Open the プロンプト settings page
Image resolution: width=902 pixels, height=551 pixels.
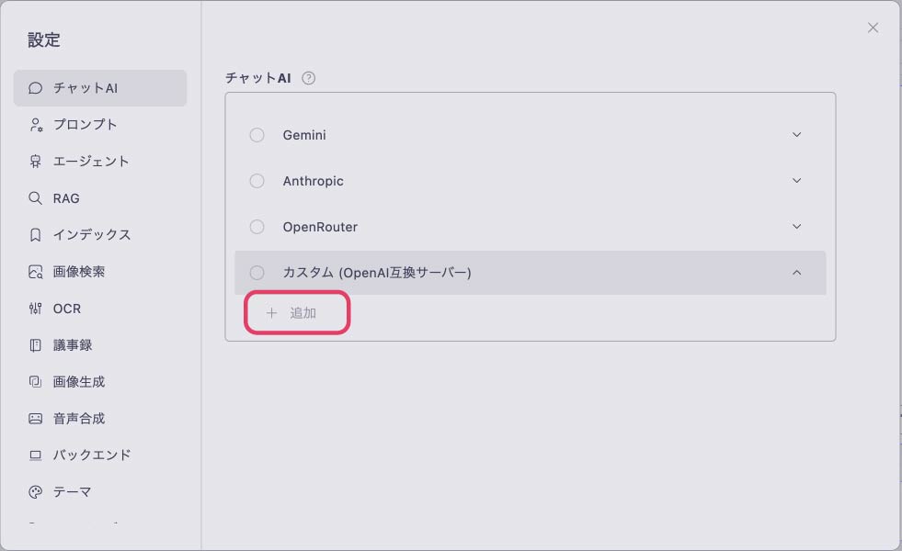click(100, 125)
